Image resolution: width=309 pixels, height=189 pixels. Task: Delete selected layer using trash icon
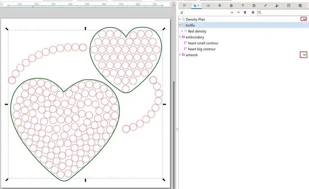pos(245,12)
